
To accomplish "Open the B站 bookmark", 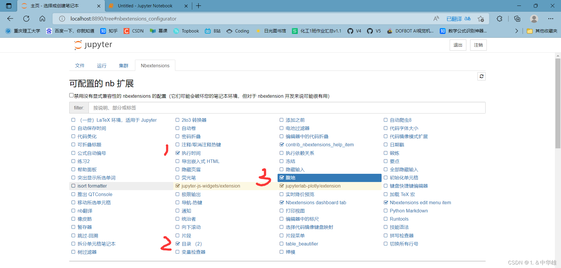I will tap(213, 31).
